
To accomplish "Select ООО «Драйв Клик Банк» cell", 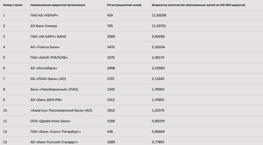I will pyautogui.click(x=50, y=121).
